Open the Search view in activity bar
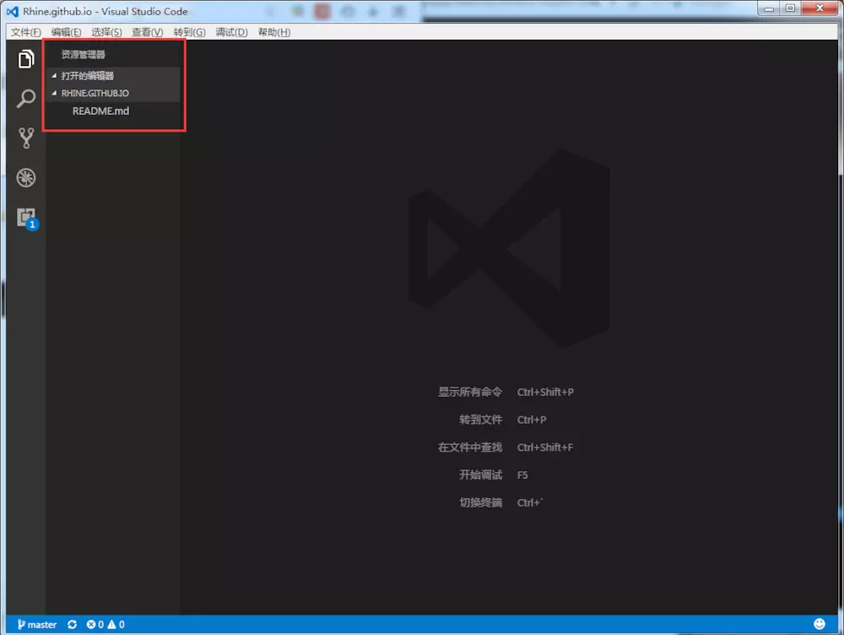Image resolution: width=844 pixels, height=635 pixels. (26, 99)
